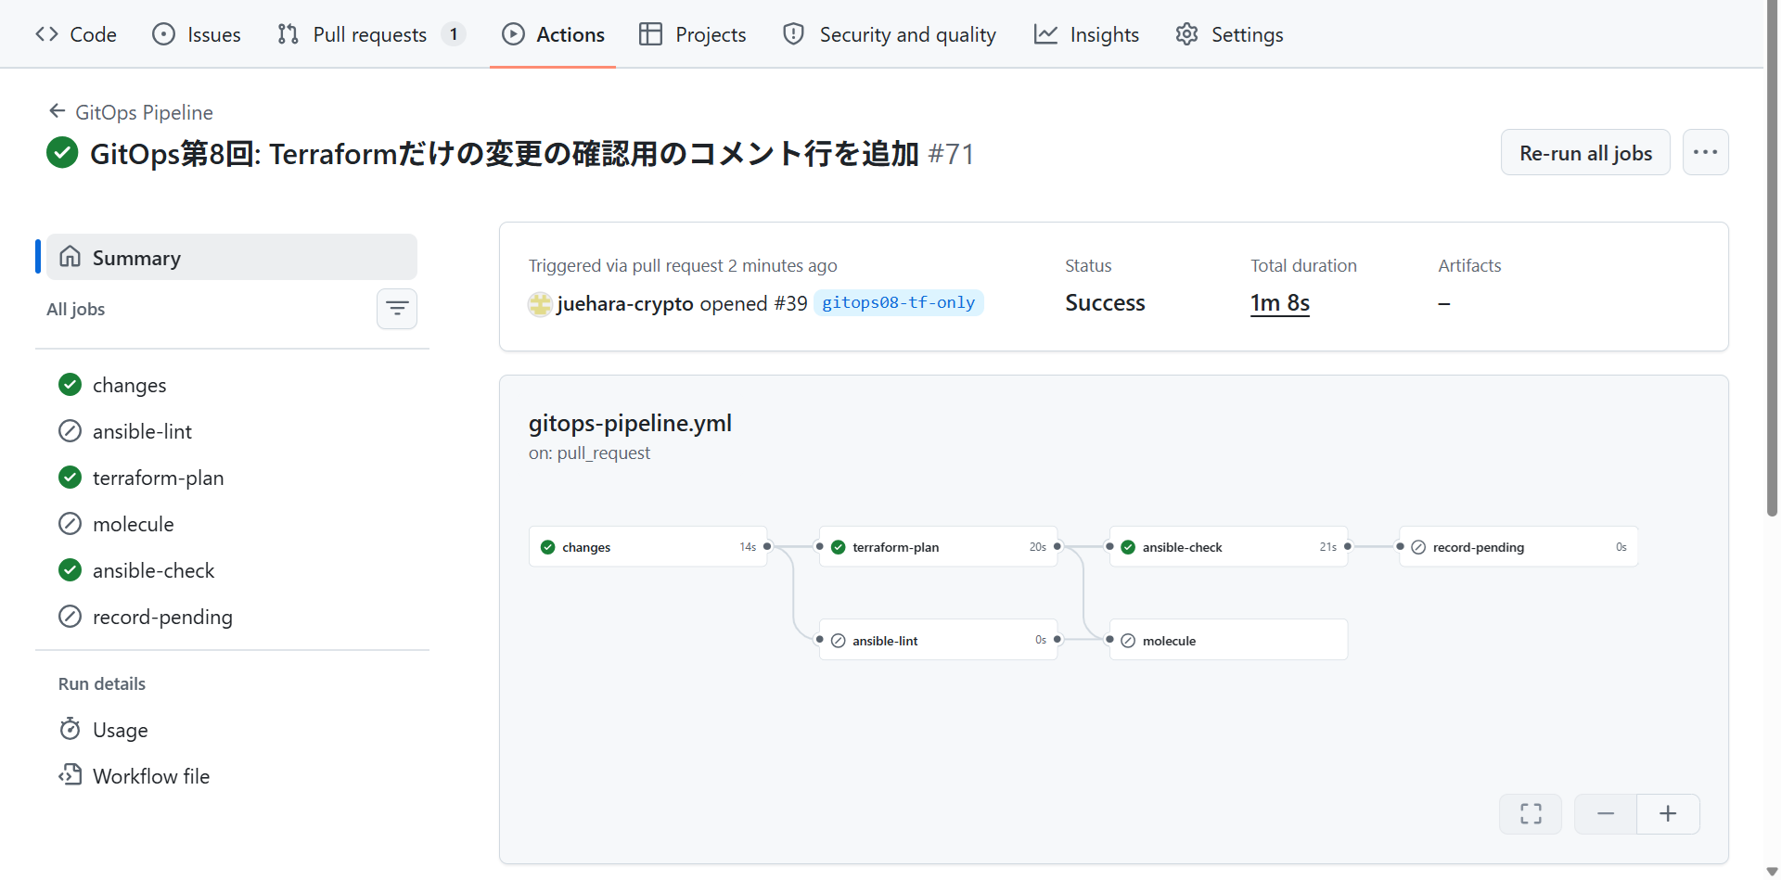Open the Issues tab
Screen dimensions: 1781x880
(x=197, y=34)
